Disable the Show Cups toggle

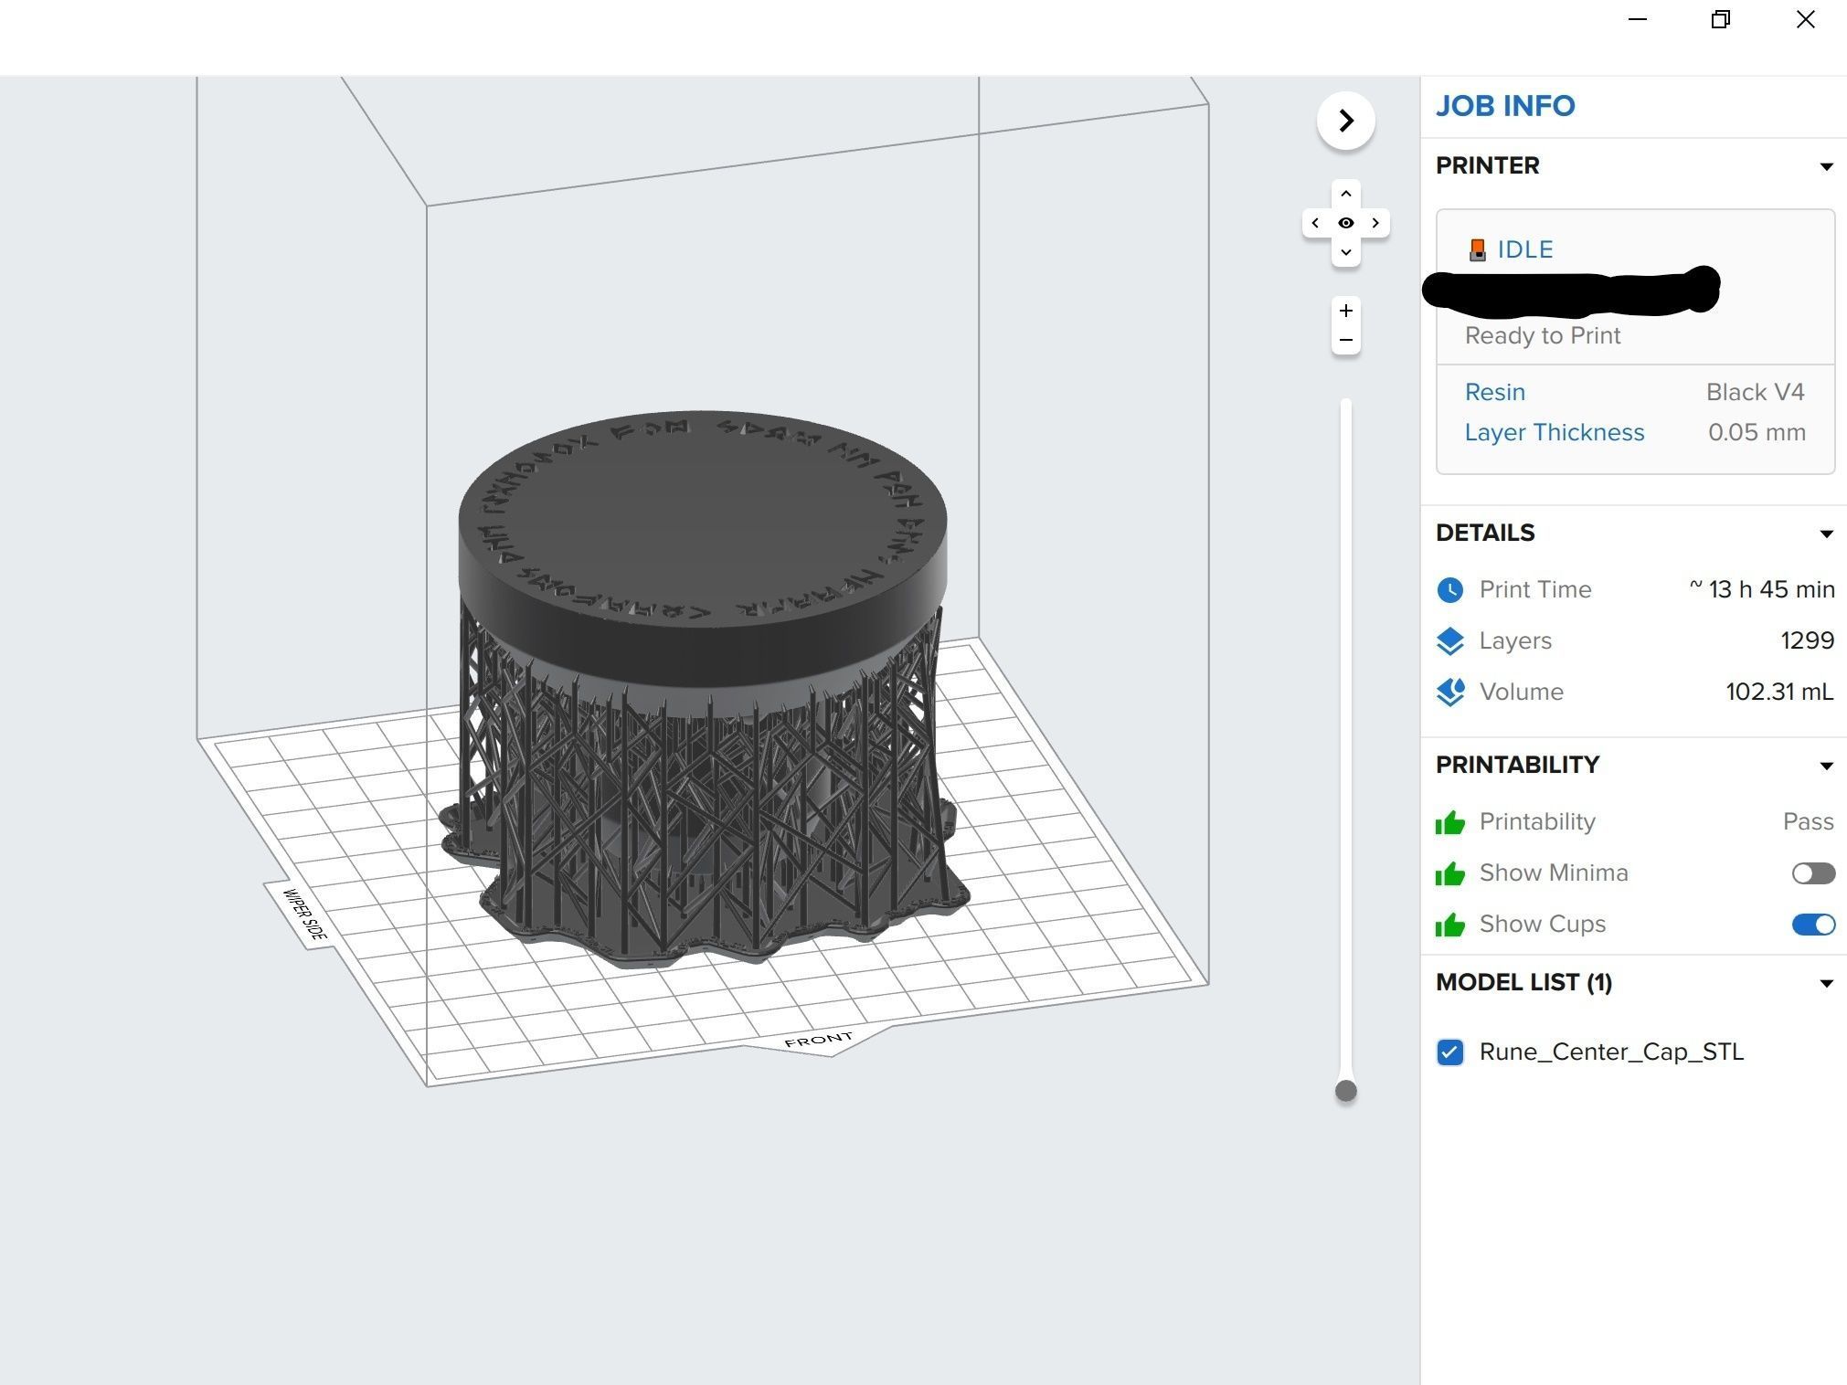1812,925
